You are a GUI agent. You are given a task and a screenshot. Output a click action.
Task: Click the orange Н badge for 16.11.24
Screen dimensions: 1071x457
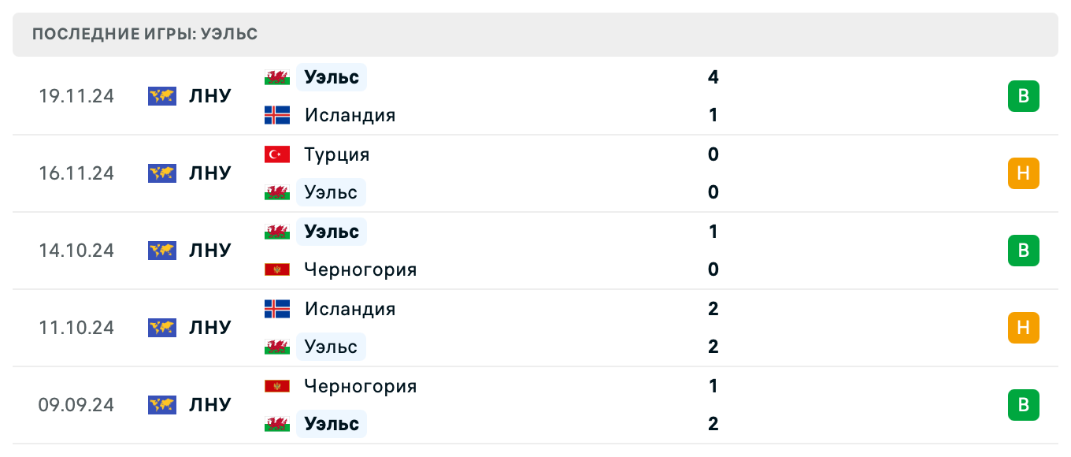1023,173
